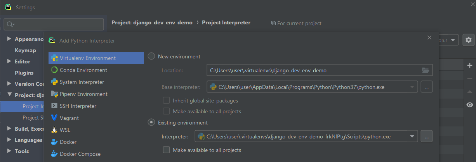Click gear icon for interpreter settings
476x162 pixels.
(469, 40)
